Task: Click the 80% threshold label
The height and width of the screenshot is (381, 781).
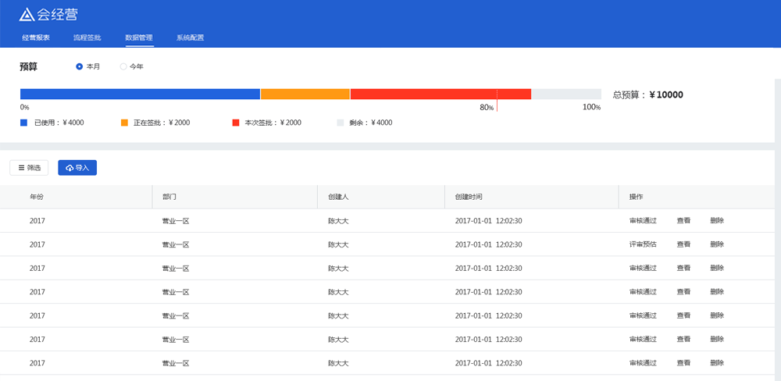Action: [487, 108]
